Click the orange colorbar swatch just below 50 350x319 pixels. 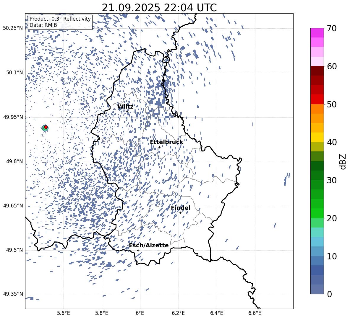click(x=317, y=109)
